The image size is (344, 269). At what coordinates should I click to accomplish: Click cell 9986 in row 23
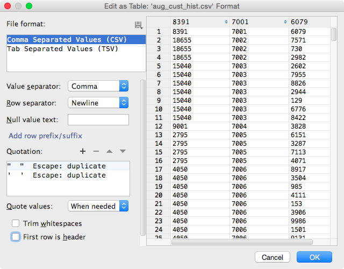click(310, 221)
